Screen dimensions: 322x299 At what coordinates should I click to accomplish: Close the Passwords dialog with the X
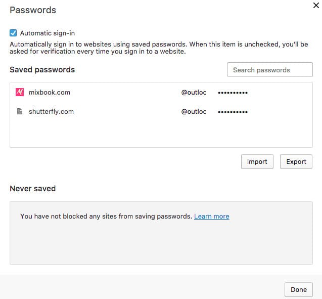pos(316,6)
